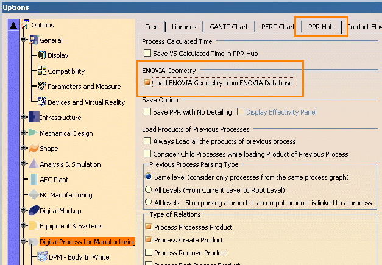Select the NC Manufacturing label
This screenshot has height=265, width=382.
coord(66,195)
